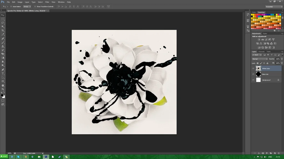Enable the Auto-Select checkbox

pos(11,7)
